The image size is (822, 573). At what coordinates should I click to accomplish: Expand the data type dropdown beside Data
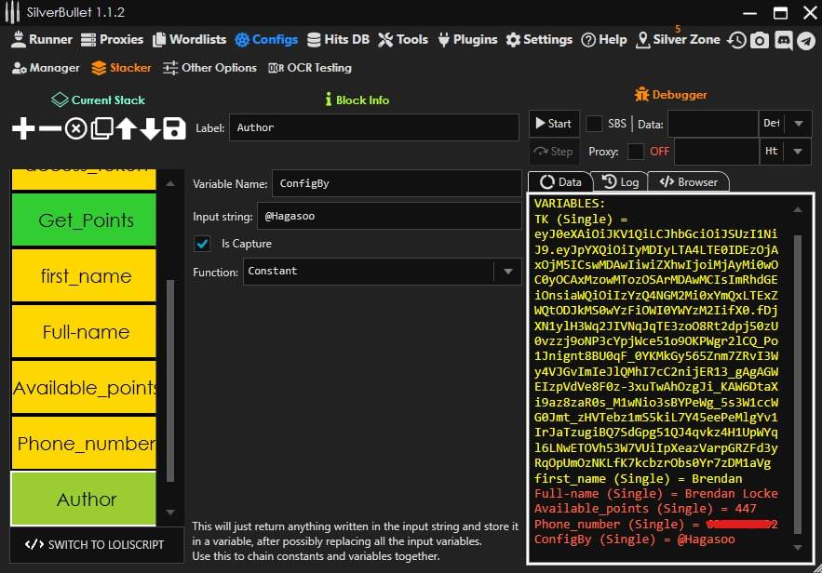799,124
